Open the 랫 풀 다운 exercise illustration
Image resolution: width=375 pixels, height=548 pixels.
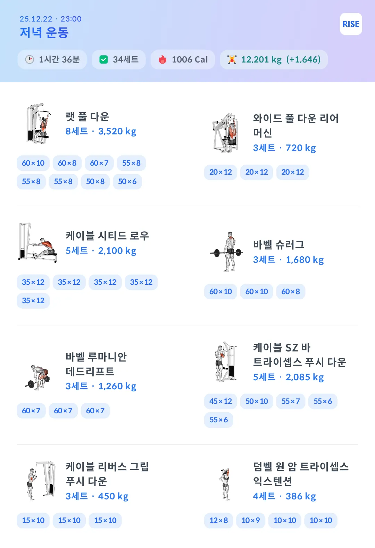(38, 124)
